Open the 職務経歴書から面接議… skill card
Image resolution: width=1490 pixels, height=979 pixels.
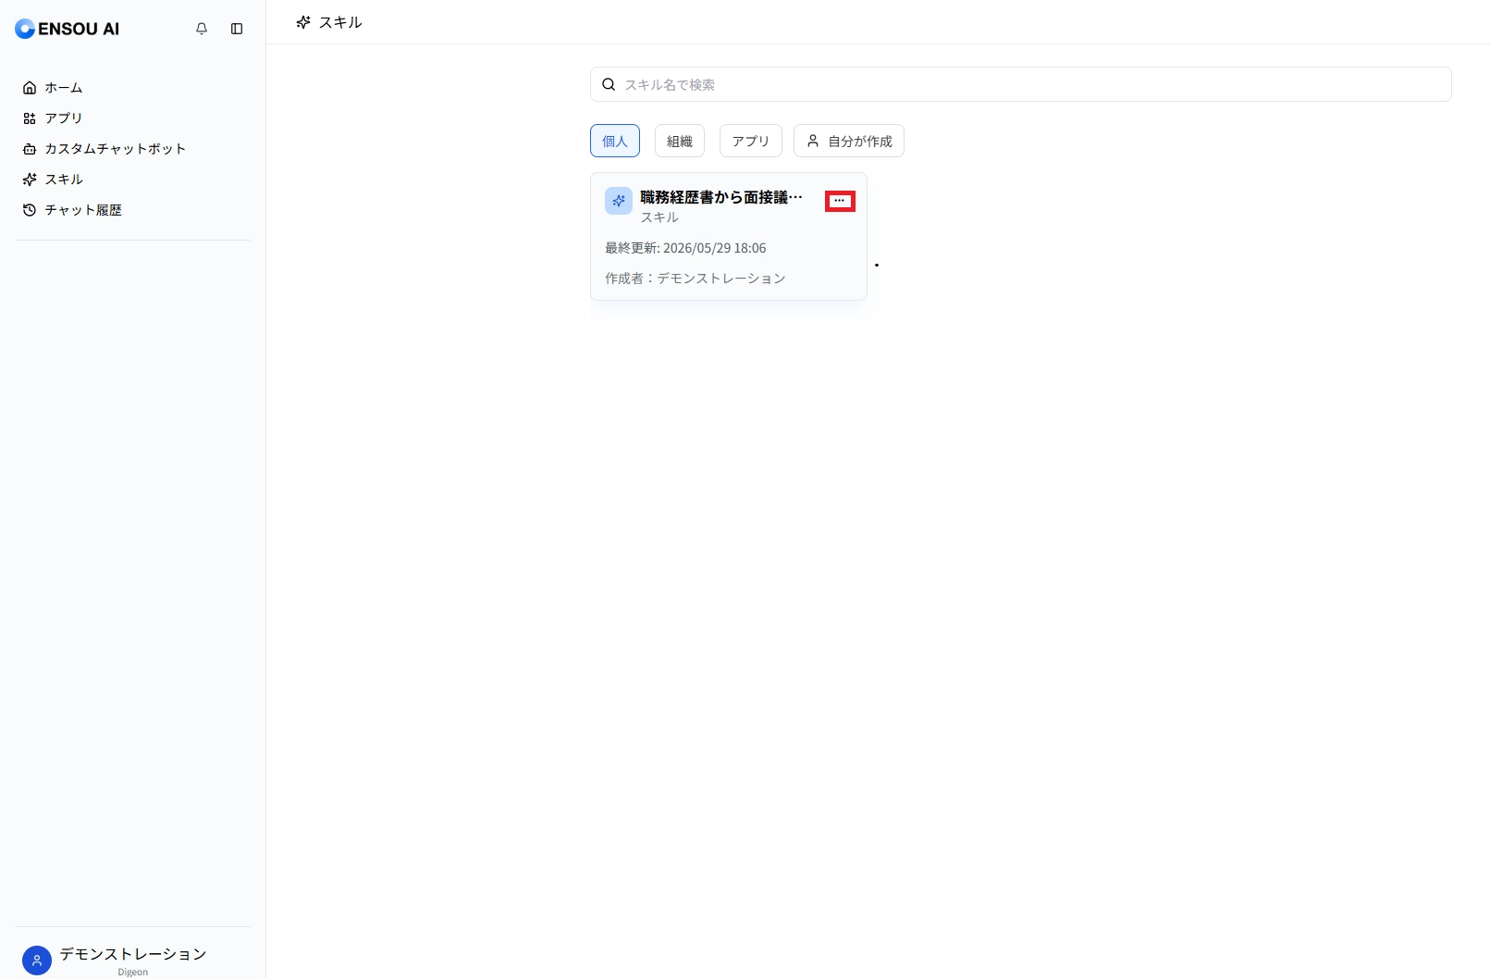[x=729, y=236]
